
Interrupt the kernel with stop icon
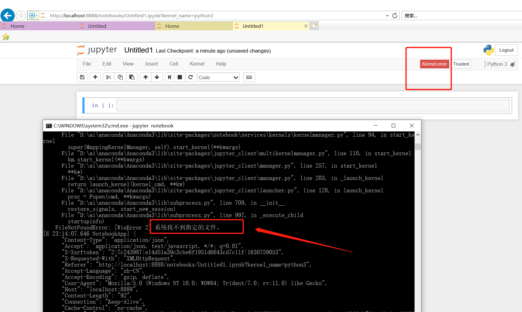click(x=180, y=77)
